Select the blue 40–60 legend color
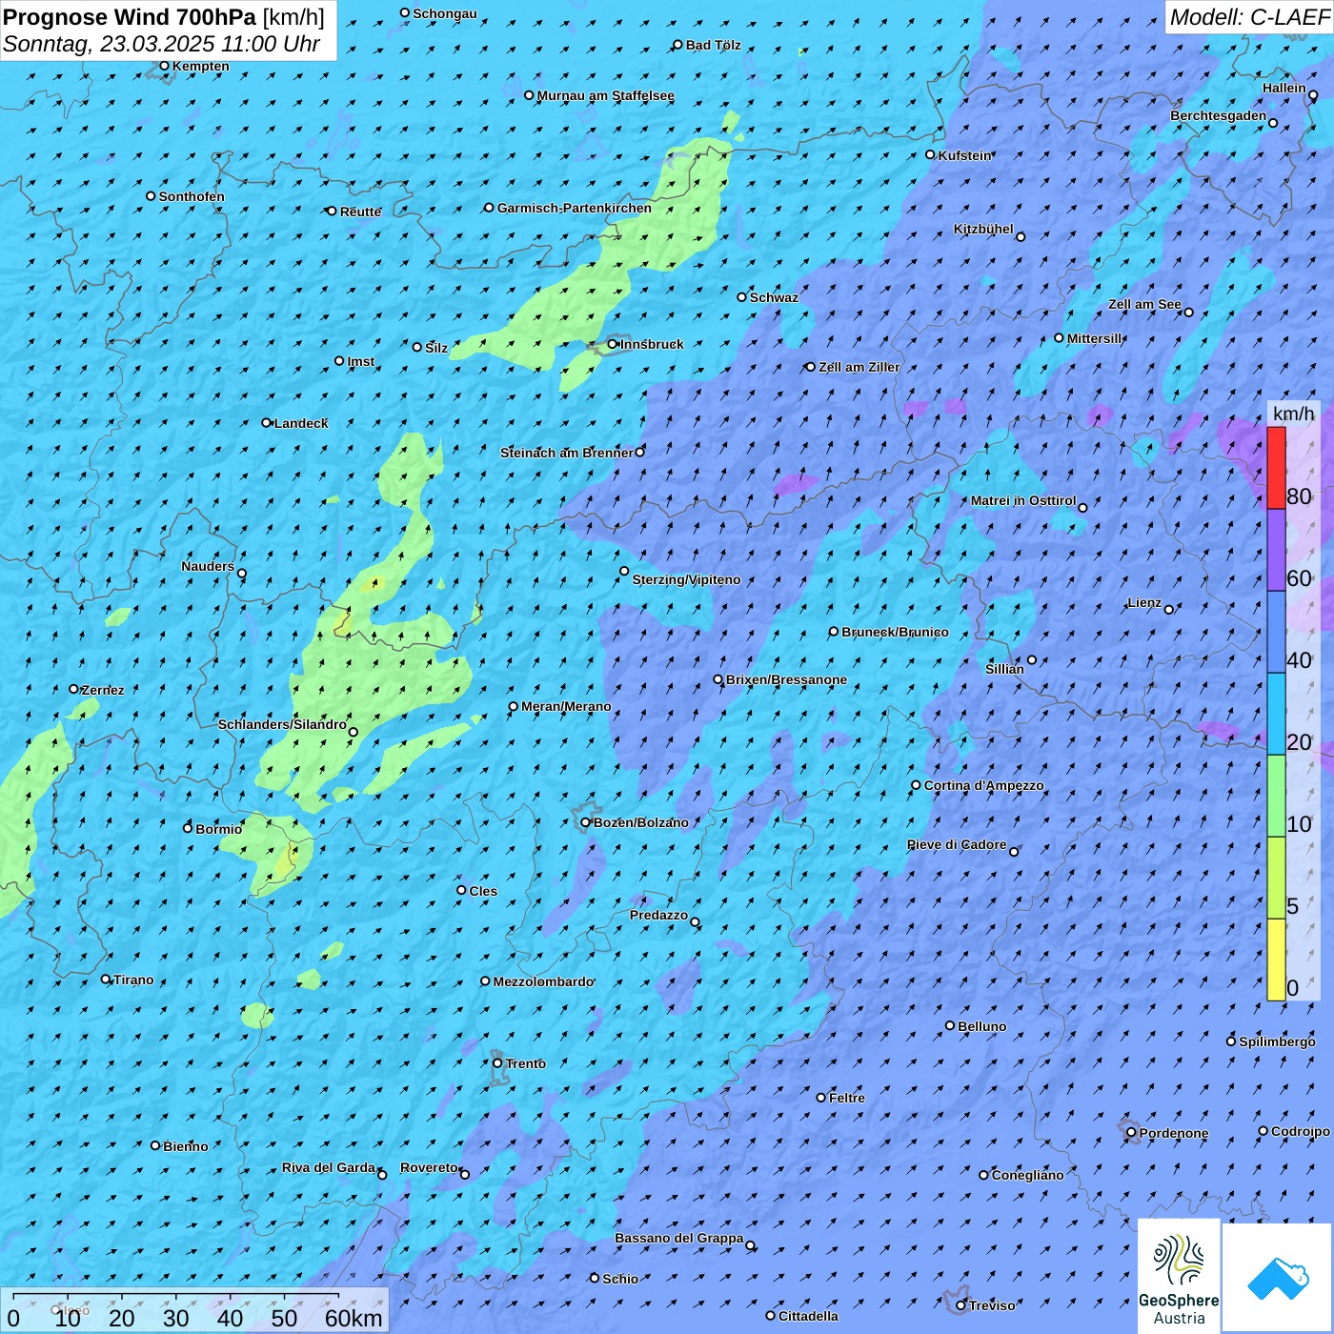The height and width of the screenshot is (1334, 1334). [x=1276, y=633]
